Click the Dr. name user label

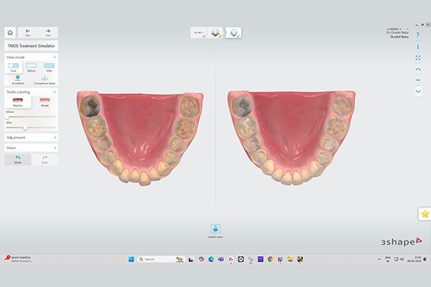[x=397, y=32]
